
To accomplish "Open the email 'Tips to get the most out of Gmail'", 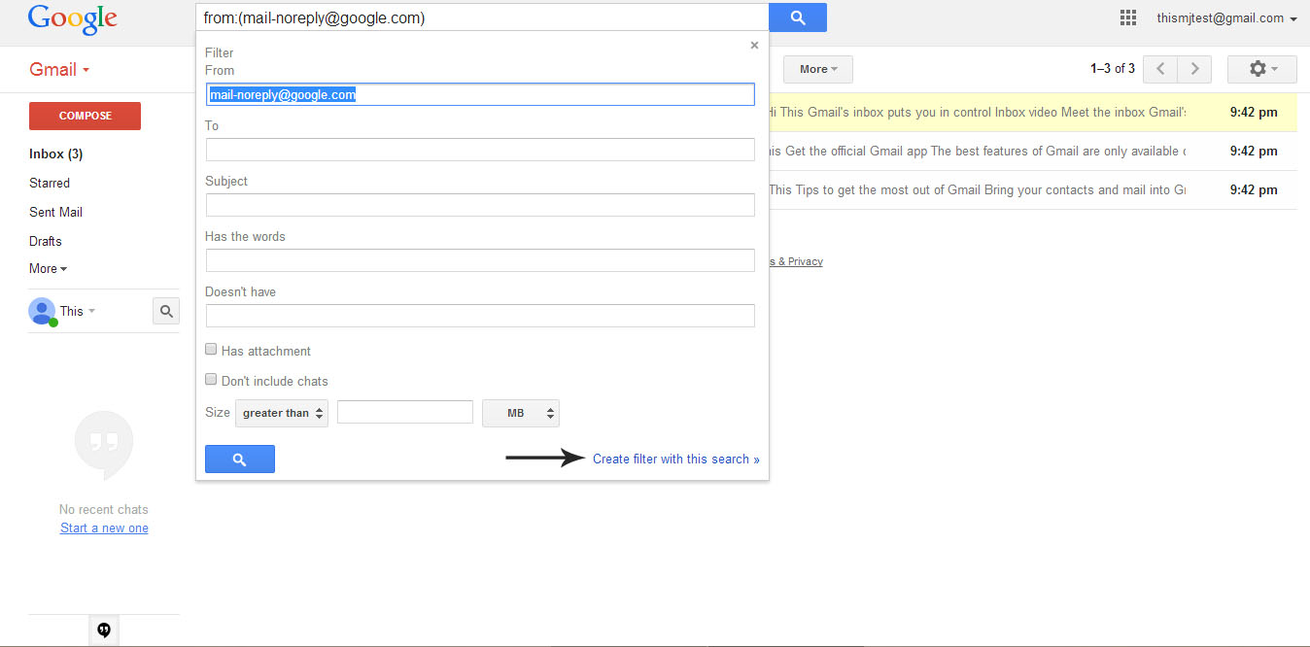I will (1033, 190).
